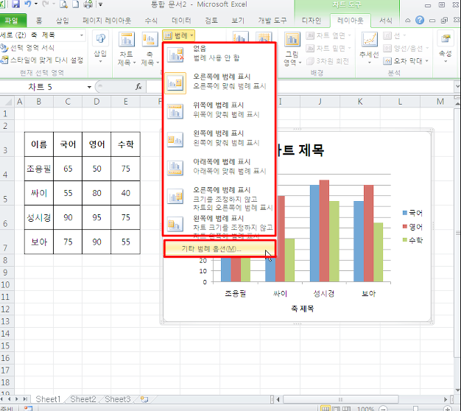The width and height of the screenshot is (461, 411).
Task: Click the fx Insert Function button
Action: [x=138, y=87]
